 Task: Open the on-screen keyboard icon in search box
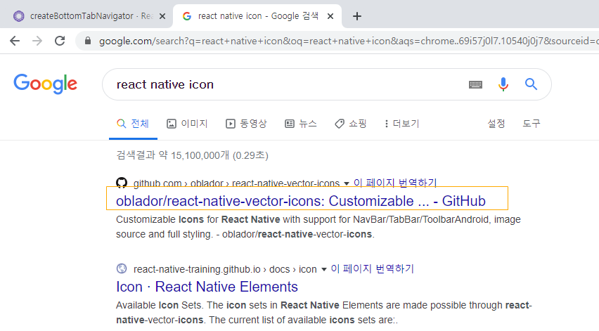(475, 84)
